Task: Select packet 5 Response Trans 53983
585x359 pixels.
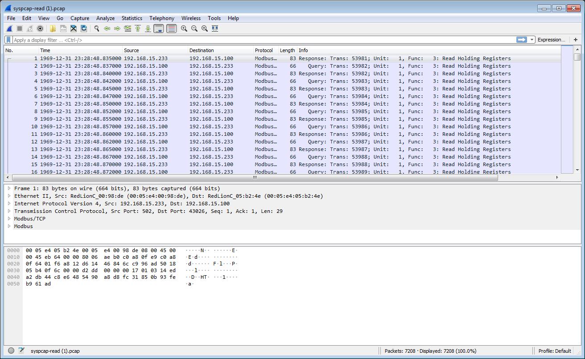Action: [283, 89]
